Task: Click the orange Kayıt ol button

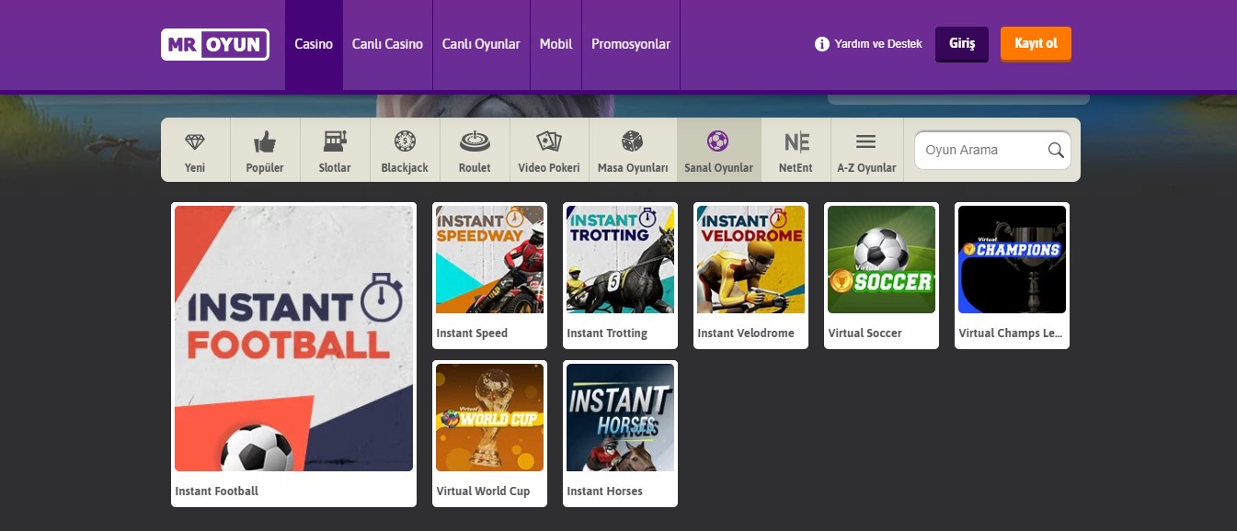Action: (1036, 44)
